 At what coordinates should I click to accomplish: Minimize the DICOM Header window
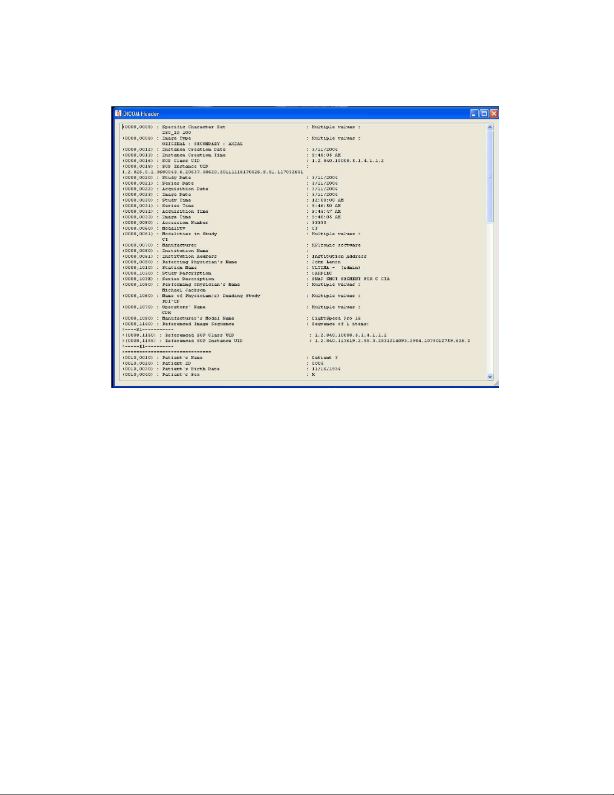[474, 114]
